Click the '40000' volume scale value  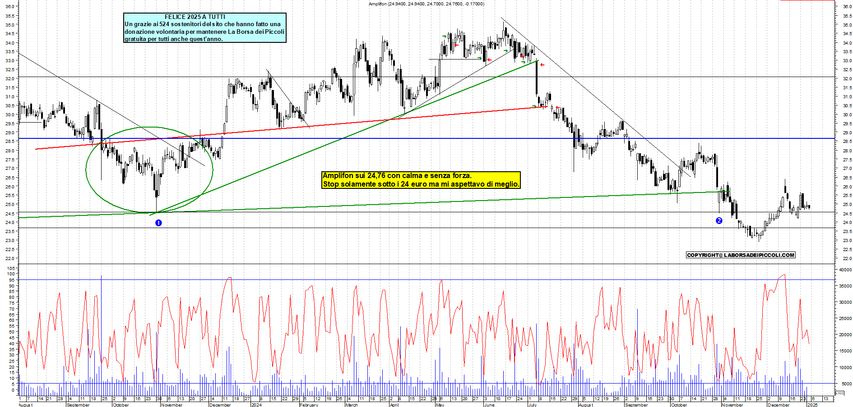click(x=845, y=270)
